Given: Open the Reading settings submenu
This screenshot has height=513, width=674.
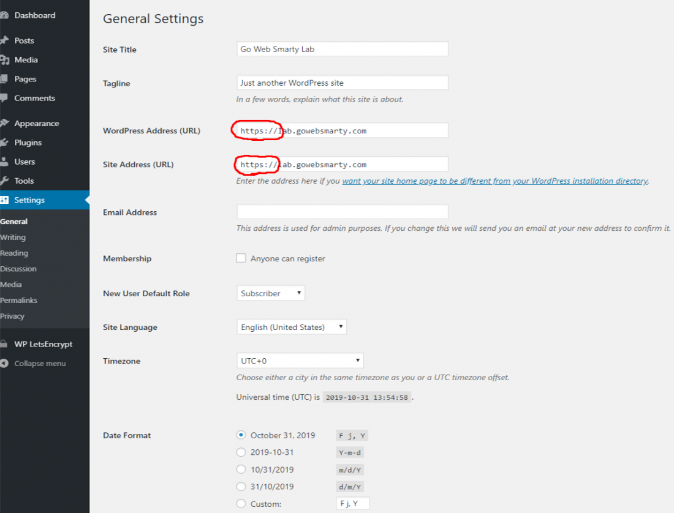Looking at the screenshot, I should [14, 253].
